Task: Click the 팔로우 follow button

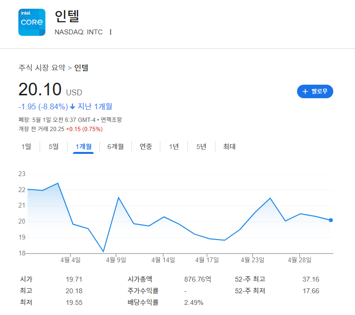Action: click(315, 91)
